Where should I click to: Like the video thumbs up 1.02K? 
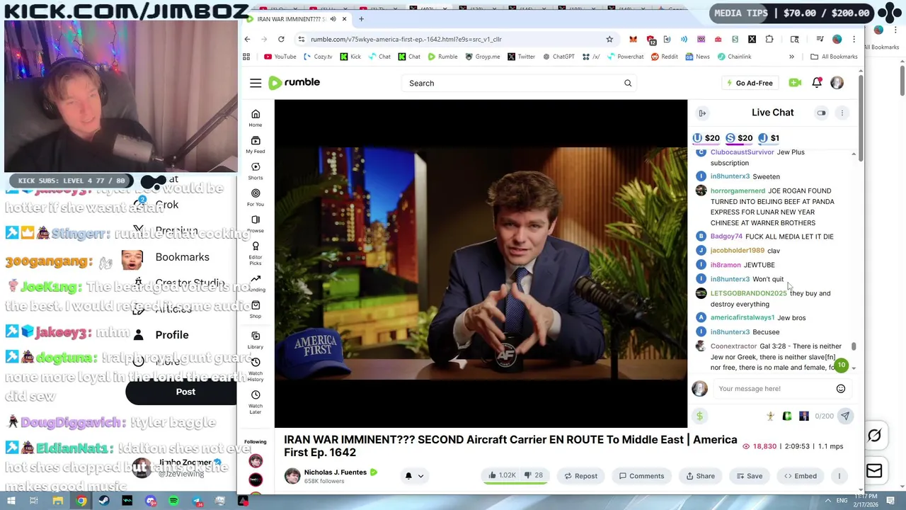pos(502,476)
